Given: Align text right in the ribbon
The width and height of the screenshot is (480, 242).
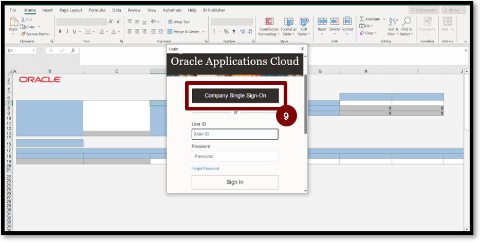Looking at the screenshot, I should click(144, 31).
